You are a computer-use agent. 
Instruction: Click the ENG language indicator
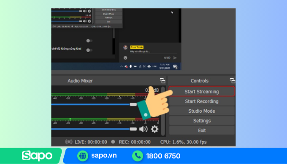(154, 66)
